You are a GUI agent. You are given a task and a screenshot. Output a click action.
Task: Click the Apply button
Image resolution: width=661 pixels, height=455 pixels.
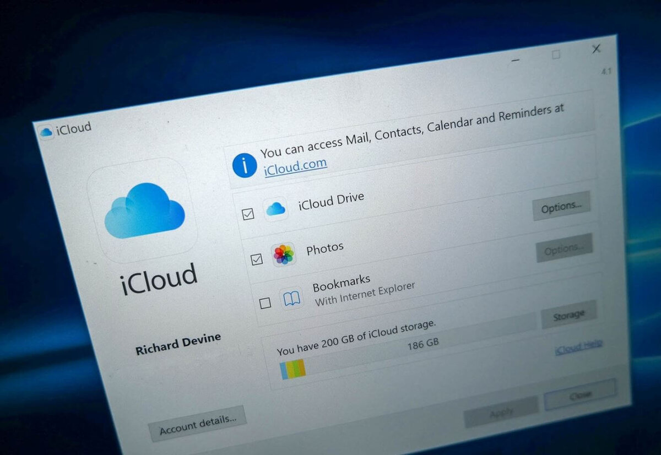coord(501,411)
